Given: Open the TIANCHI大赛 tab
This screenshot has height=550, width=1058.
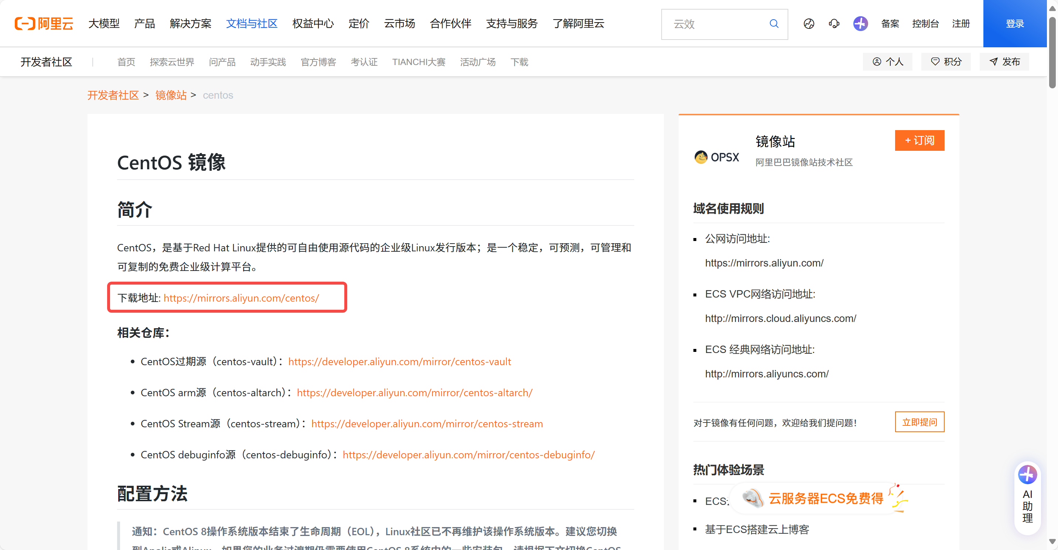Looking at the screenshot, I should [x=419, y=62].
